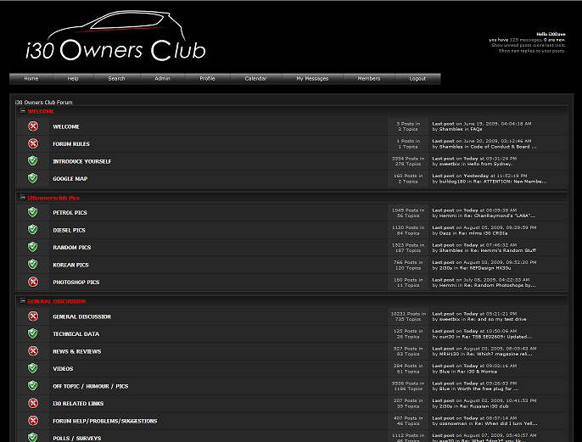Click the green shield icon beside GOOGLE MAP
This screenshot has height=442, width=582.
[32, 178]
